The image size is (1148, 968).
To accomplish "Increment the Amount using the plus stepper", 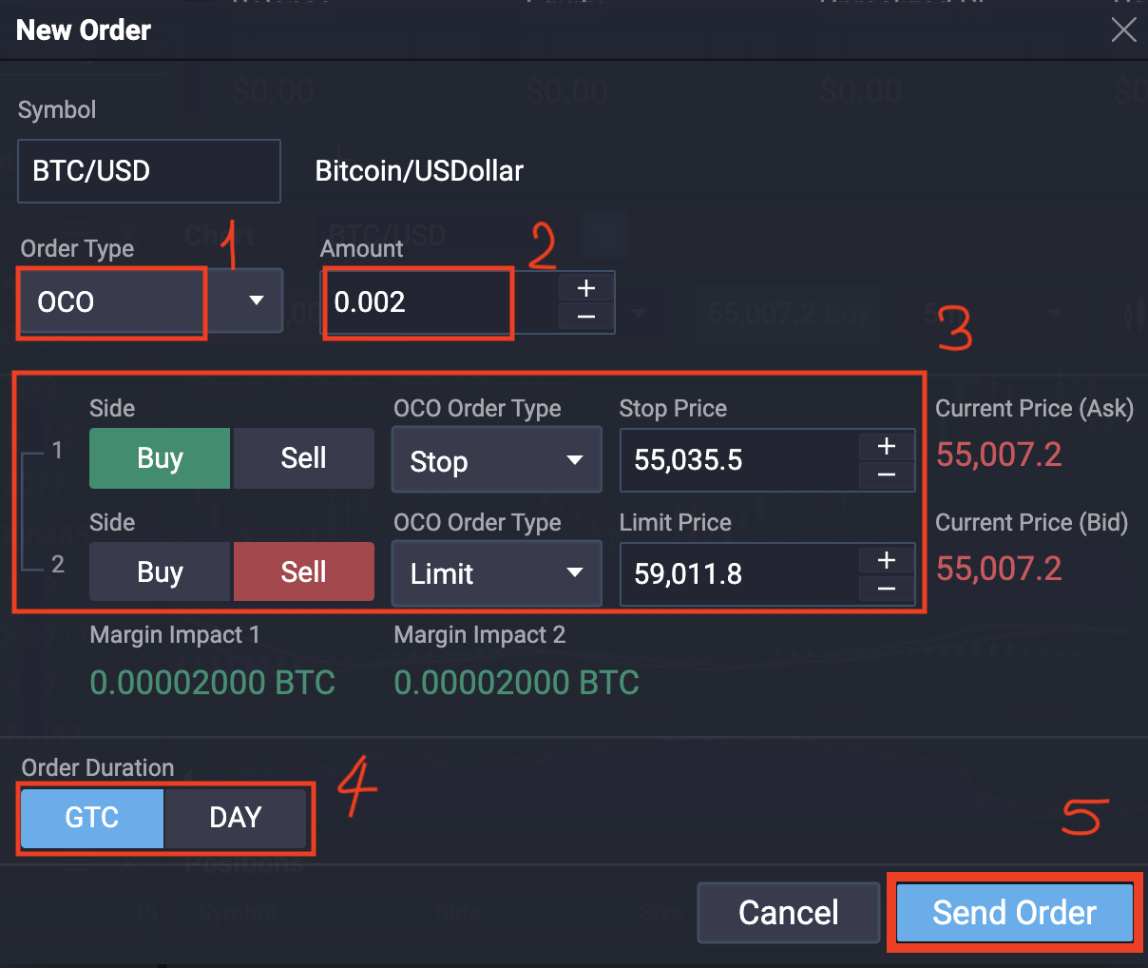I will pos(585,287).
